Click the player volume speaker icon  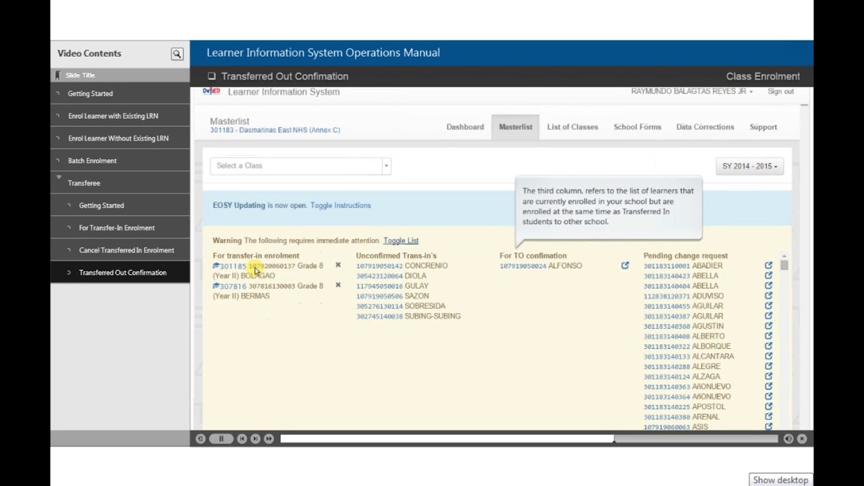(x=788, y=439)
